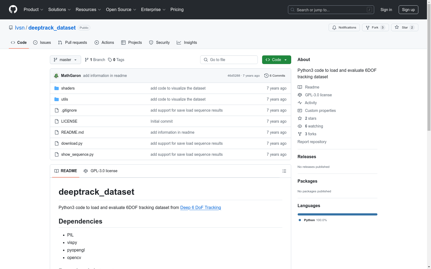Expand the Resources menu
Screen dimensions: 431x269
click(x=88, y=10)
